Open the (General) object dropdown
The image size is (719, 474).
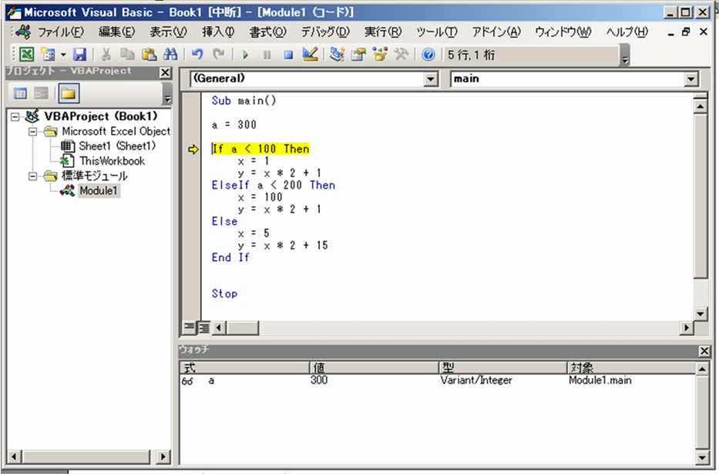click(x=430, y=80)
